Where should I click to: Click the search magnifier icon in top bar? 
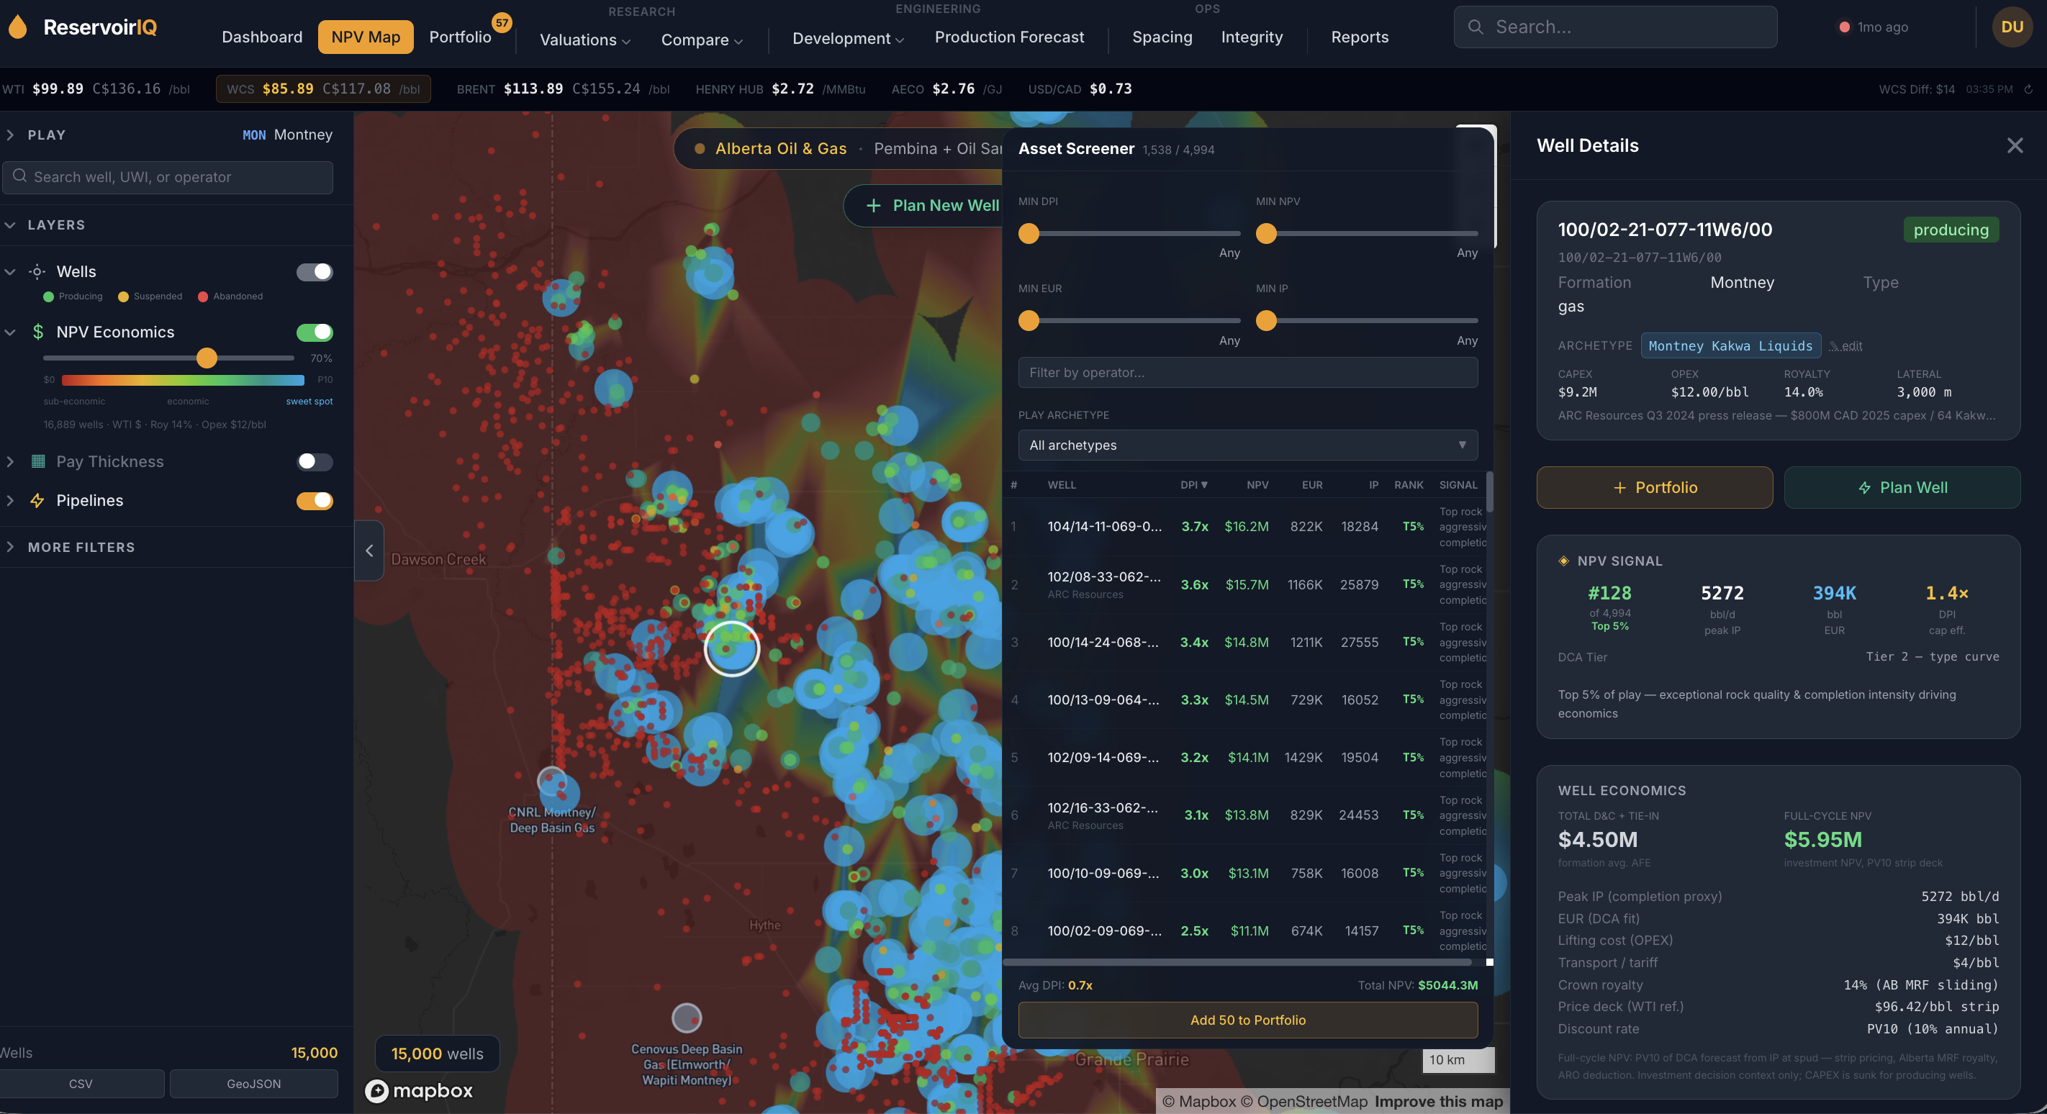coord(1475,27)
